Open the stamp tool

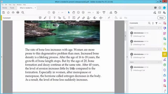(x=89, y=18)
